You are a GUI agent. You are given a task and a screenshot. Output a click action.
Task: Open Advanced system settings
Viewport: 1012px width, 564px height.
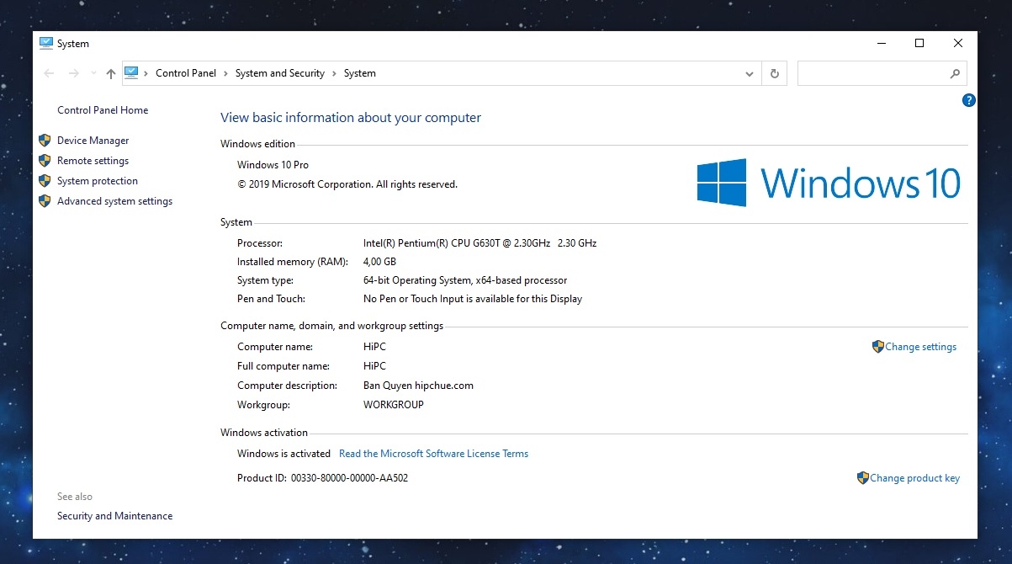pos(114,201)
